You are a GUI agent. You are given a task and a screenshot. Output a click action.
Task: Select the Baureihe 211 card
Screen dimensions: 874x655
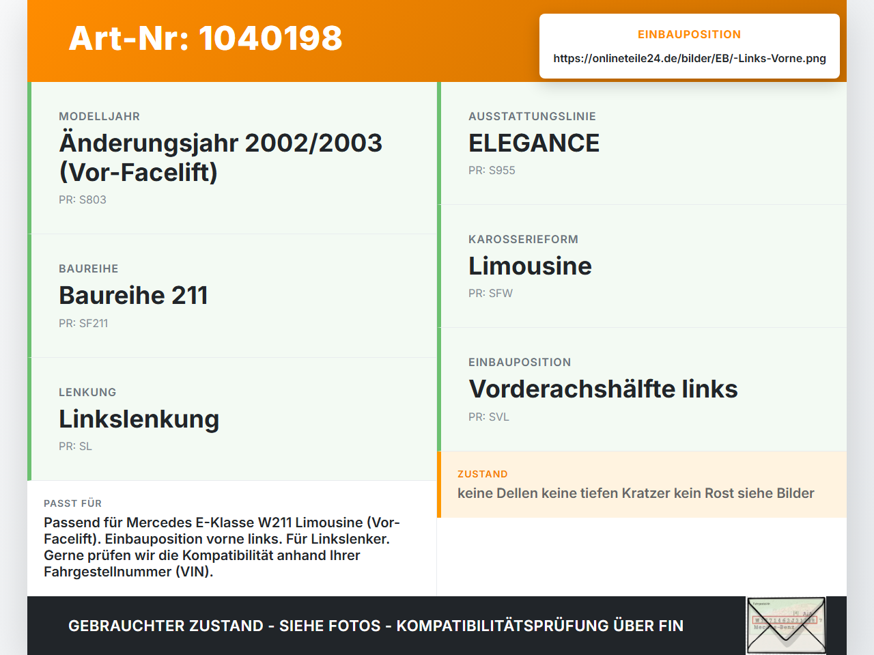[232, 296]
